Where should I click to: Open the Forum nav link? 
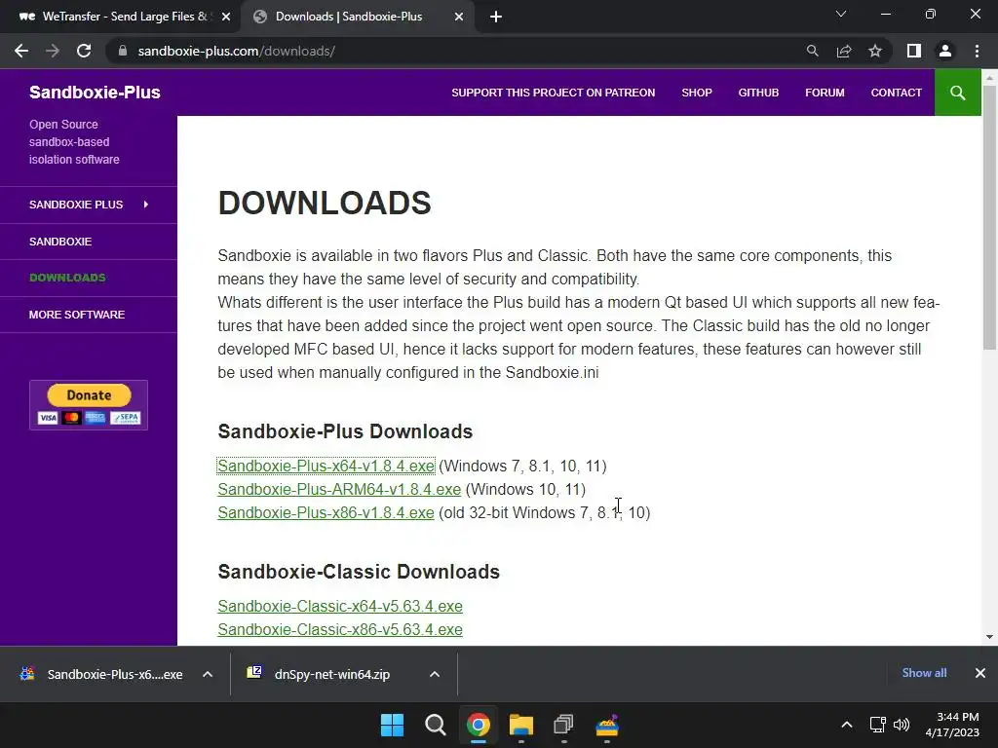click(x=825, y=93)
